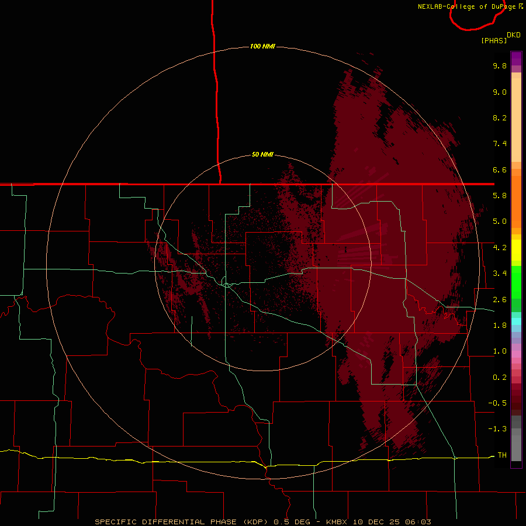
Task: Click the 6.6 value on the color scale
Action: point(500,169)
